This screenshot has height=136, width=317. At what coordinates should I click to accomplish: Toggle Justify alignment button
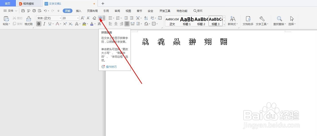127,24
